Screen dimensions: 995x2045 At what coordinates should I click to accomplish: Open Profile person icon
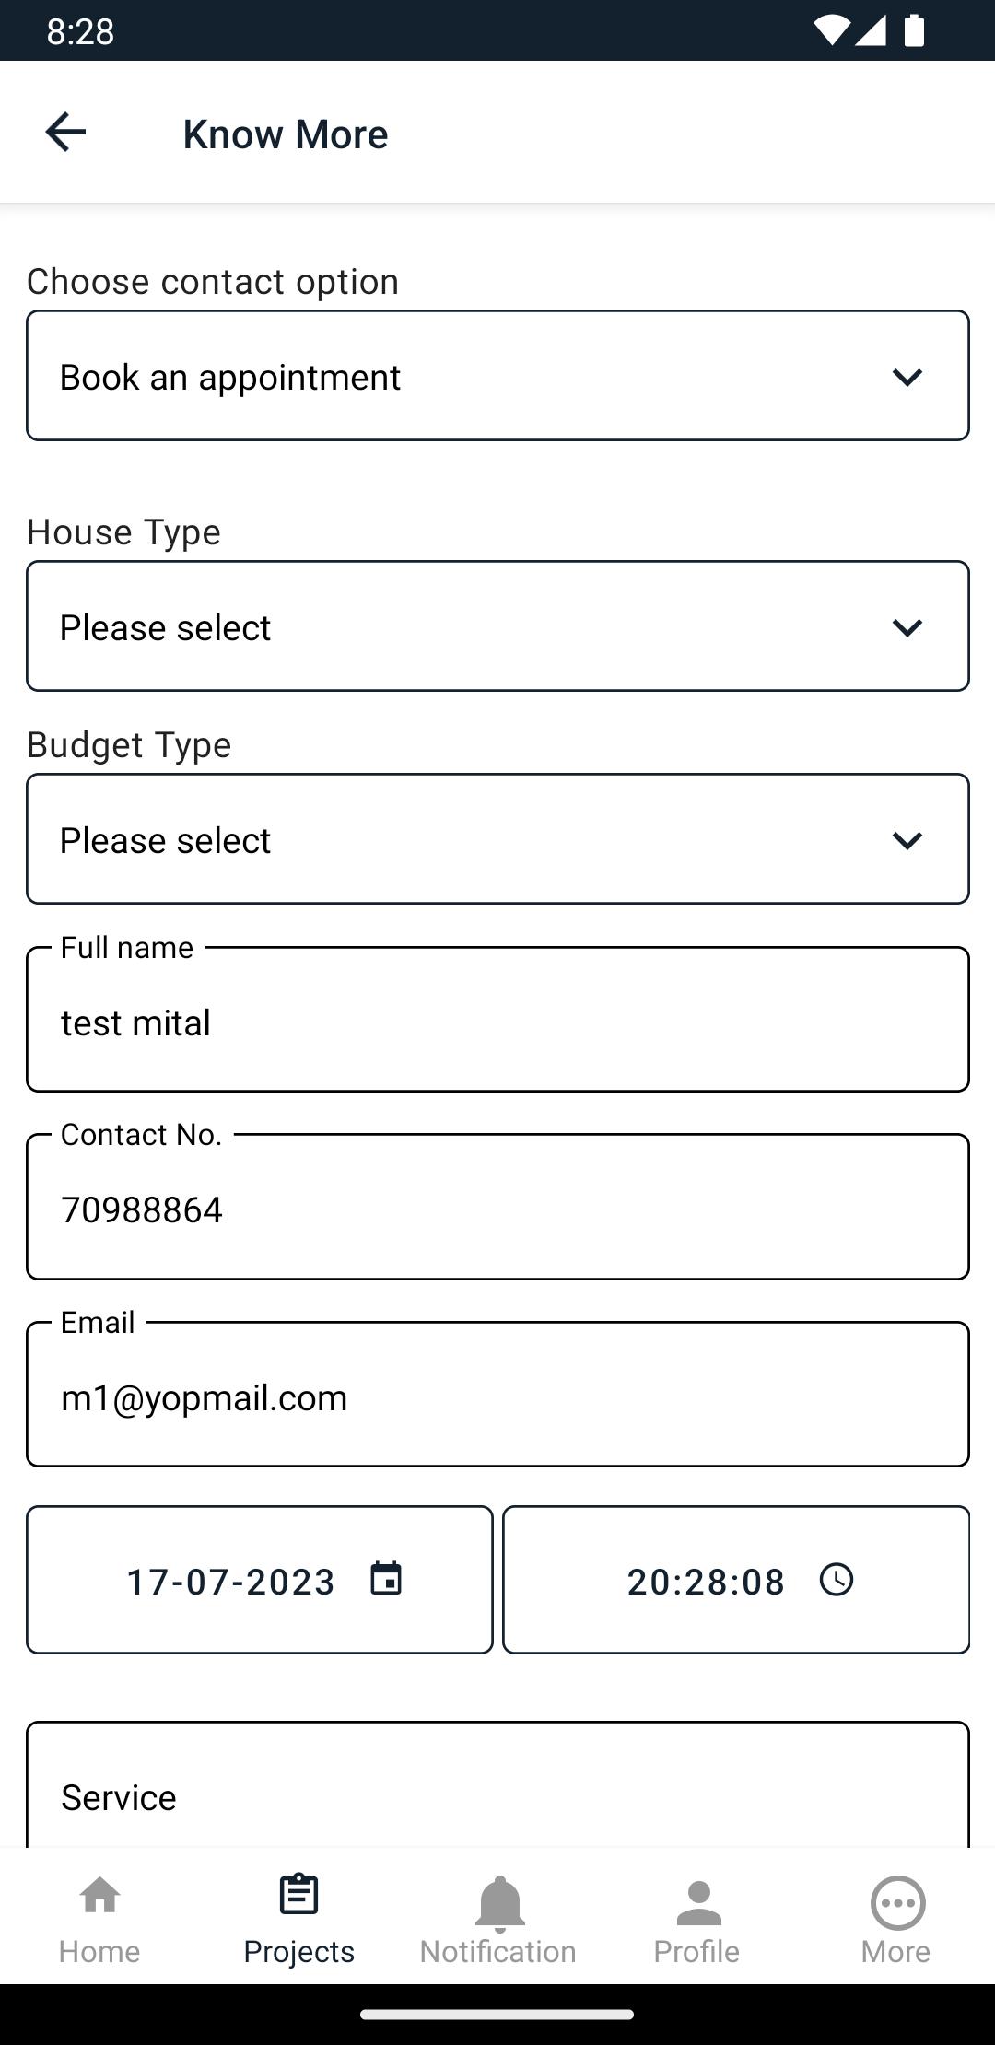click(697, 1903)
